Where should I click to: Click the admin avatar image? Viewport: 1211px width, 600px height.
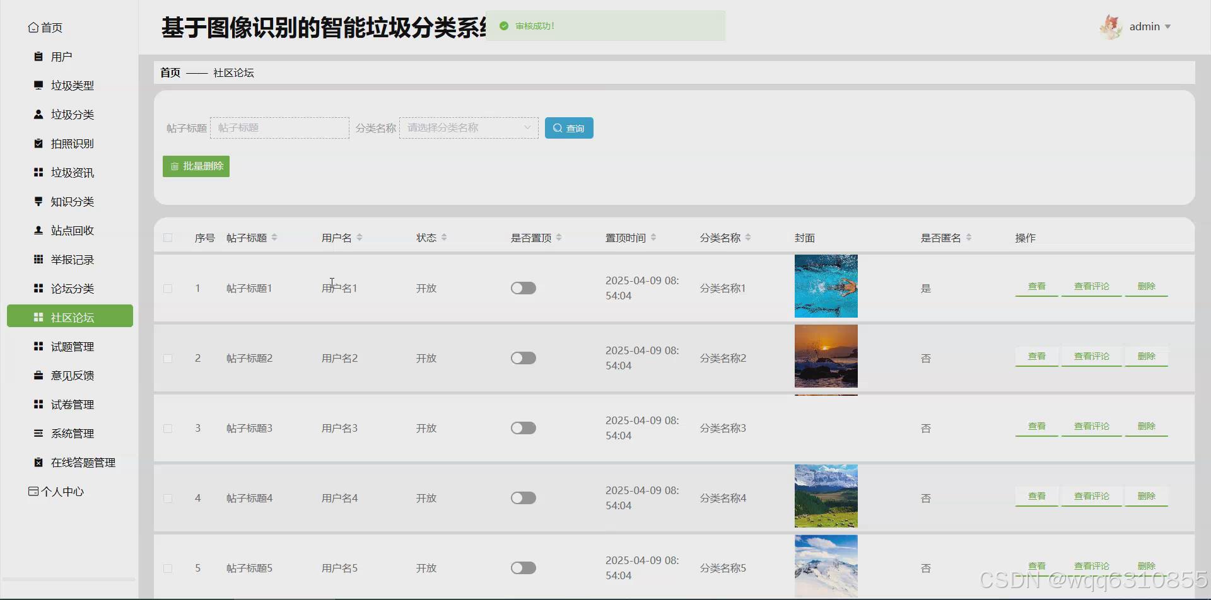click(1111, 26)
